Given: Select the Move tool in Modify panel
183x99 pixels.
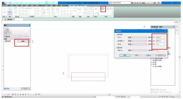Looking at the screenshot, I should [x=44, y=13].
